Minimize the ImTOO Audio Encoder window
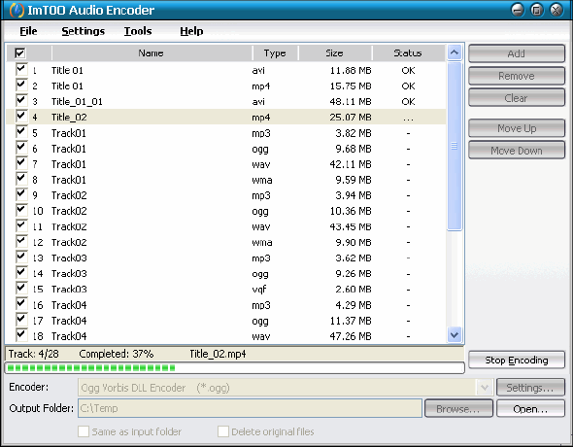573x447 pixels. point(518,10)
